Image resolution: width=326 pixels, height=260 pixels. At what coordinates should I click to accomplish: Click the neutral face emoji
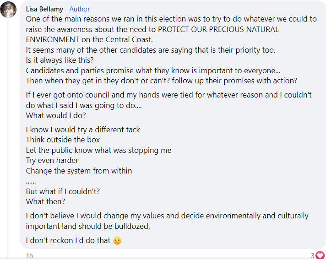[117, 240]
